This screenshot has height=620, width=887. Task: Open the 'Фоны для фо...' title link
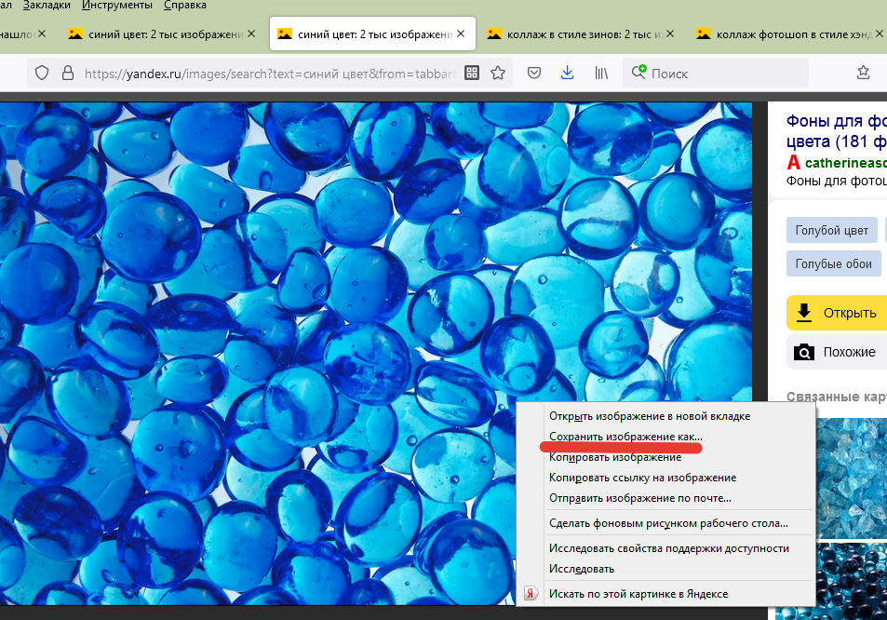pyautogui.click(x=836, y=130)
